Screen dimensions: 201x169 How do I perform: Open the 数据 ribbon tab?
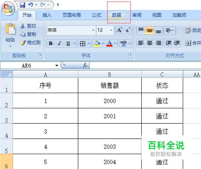[117, 15]
